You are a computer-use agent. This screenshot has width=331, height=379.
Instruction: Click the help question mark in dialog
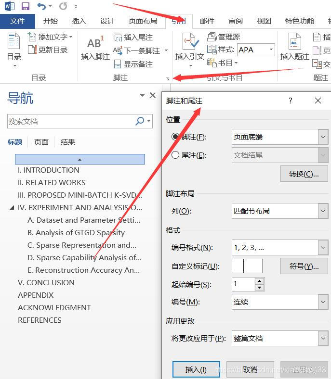click(291, 101)
